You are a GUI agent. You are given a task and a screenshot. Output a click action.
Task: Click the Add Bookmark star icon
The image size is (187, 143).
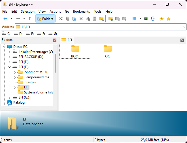[x=162, y=19]
